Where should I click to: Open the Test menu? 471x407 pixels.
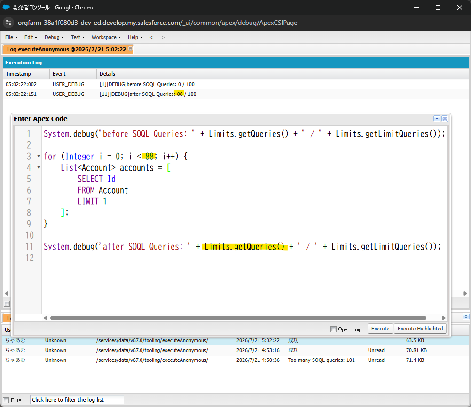tap(78, 37)
